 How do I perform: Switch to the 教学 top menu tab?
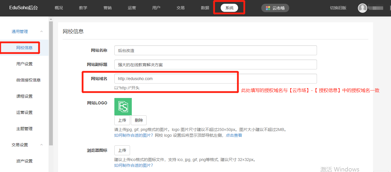pos(83,8)
